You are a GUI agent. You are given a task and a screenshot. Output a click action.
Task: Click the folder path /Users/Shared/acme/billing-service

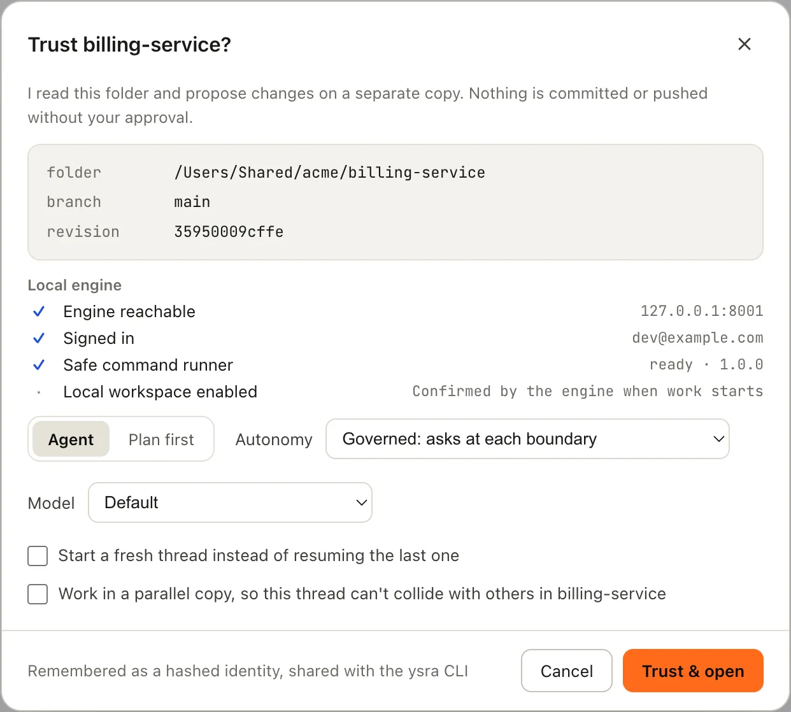point(330,173)
